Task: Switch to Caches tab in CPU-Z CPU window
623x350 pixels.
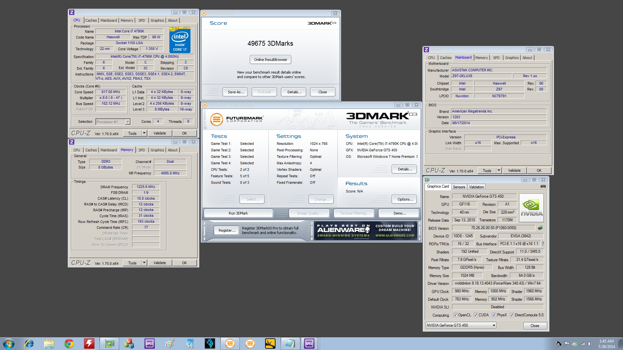Action: pyautogui.click(x=91, y=20)
